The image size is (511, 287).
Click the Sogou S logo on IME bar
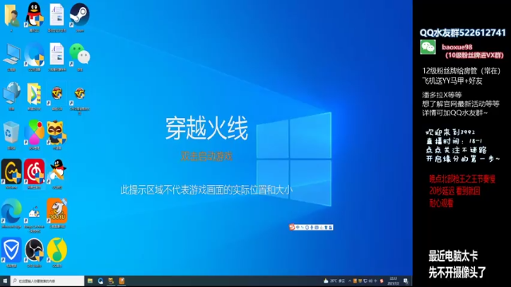pyautogui.click(x=291, y=227)
